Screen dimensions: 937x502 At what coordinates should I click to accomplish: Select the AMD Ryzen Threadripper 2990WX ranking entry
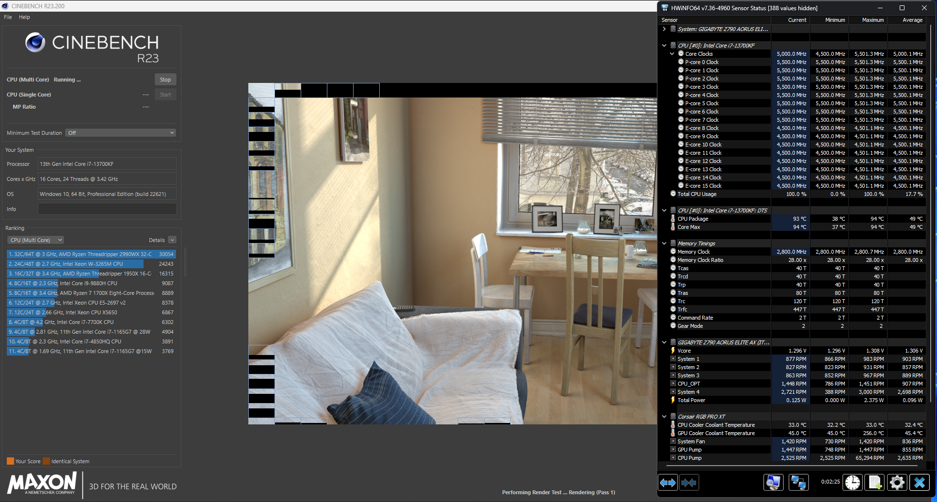click(x=91, y=254)
